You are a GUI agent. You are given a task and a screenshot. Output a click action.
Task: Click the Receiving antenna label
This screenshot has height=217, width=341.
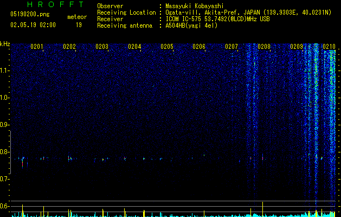pos(125,25)
